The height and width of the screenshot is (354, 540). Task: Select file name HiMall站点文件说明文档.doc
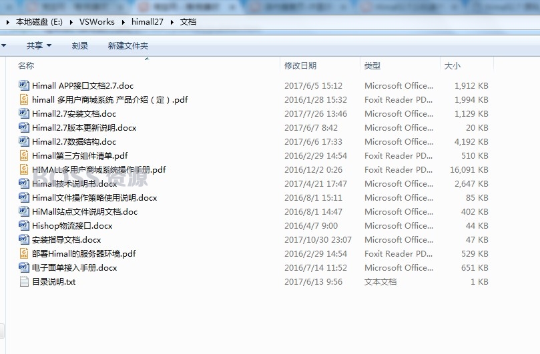[85, 211]
